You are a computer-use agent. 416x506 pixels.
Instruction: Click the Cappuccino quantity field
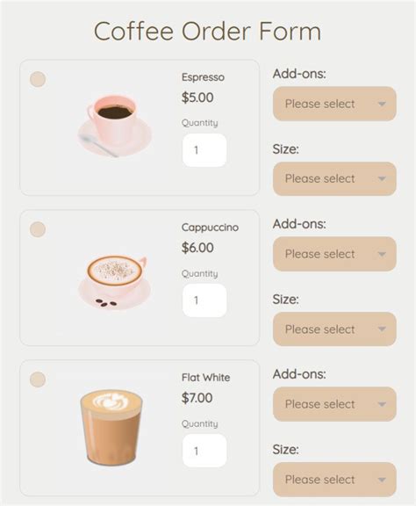click(x=204, y=300)
